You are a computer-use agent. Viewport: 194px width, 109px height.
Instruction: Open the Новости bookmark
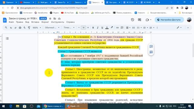(x=140, y=13)
